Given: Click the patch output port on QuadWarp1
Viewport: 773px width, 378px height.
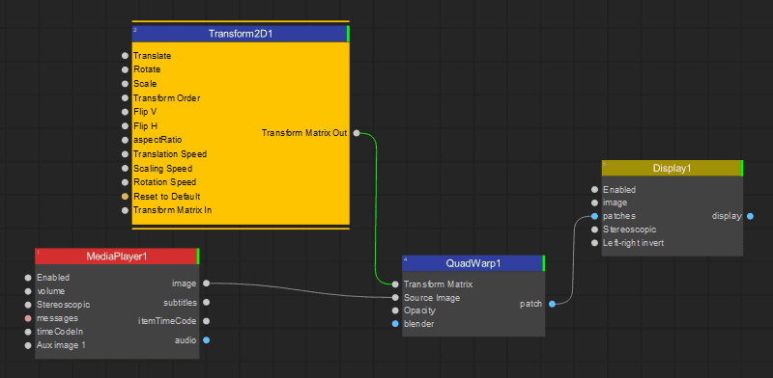Looking at the screenshot, I should pyautogui.click(x=552, y=304).
